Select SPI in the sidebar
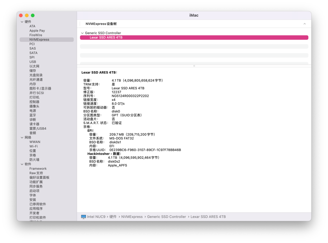This screenshot has width=328, height=243. pos(32,57)
